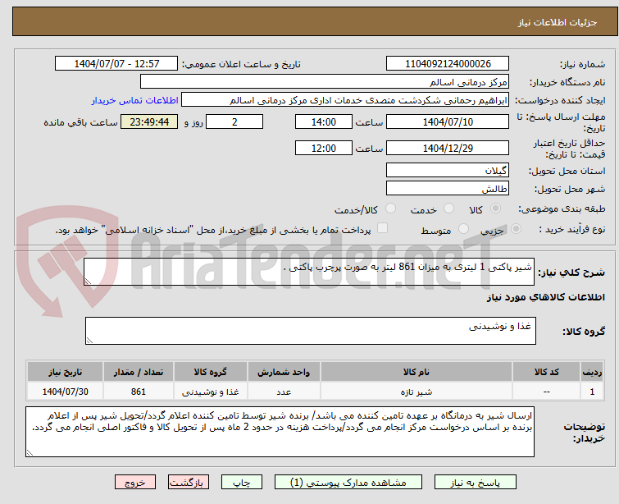Click the نام کالا column header
This screenshot has height=504, width=619.
tap(416, 372)
